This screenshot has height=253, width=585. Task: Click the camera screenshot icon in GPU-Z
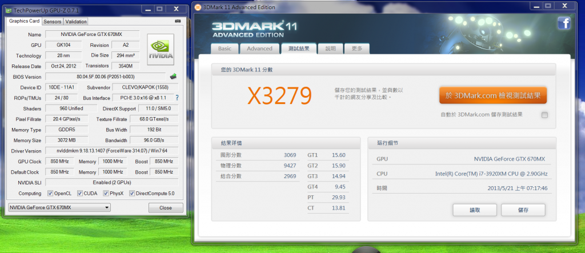click(178, 21)
